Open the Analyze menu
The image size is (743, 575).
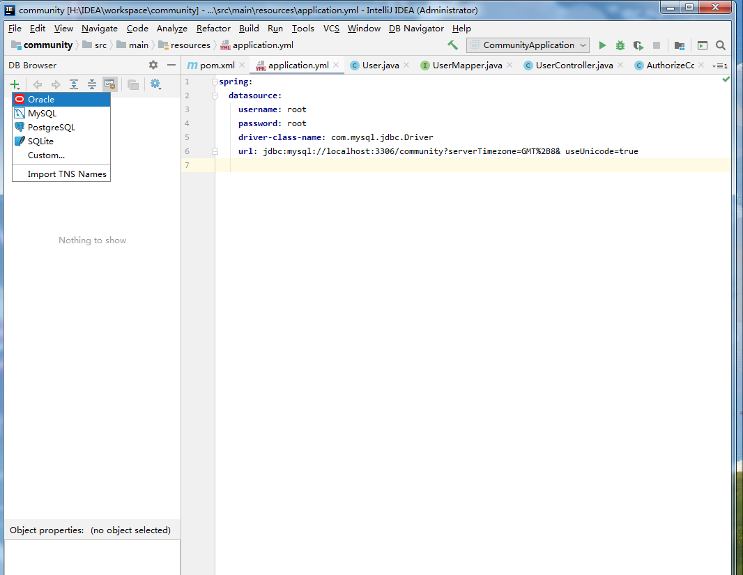click(x=172, y=29)
